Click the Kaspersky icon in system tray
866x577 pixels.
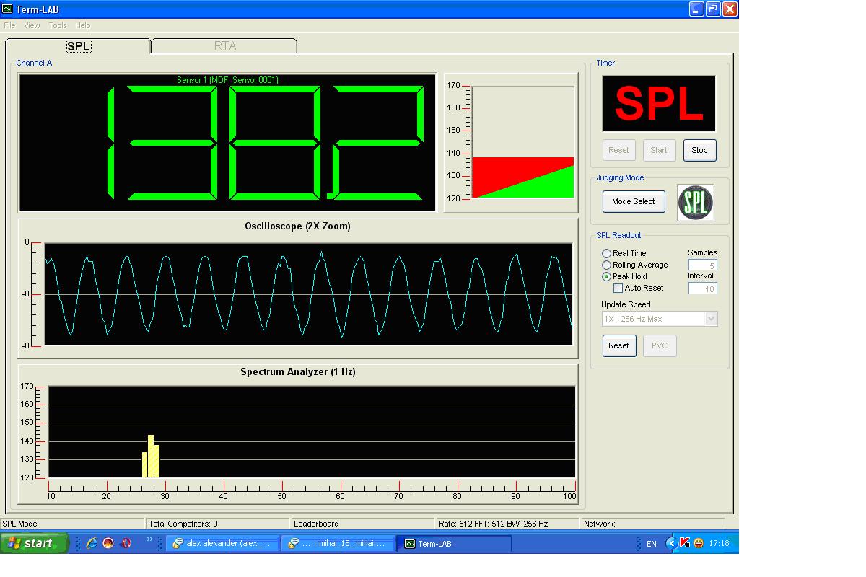[x=685, y=543]
